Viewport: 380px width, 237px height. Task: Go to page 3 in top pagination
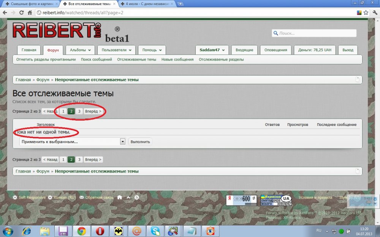point(79,111)
